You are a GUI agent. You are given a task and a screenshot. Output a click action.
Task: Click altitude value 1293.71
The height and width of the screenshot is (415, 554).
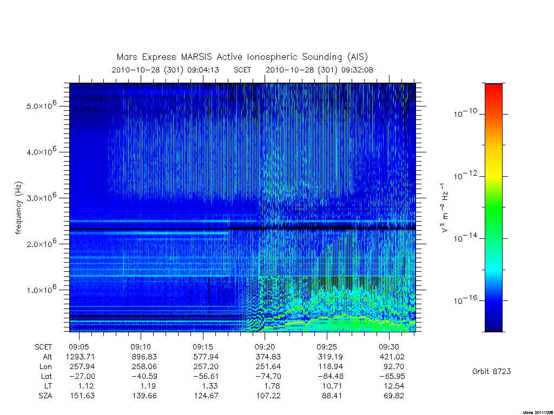point(80,357)
